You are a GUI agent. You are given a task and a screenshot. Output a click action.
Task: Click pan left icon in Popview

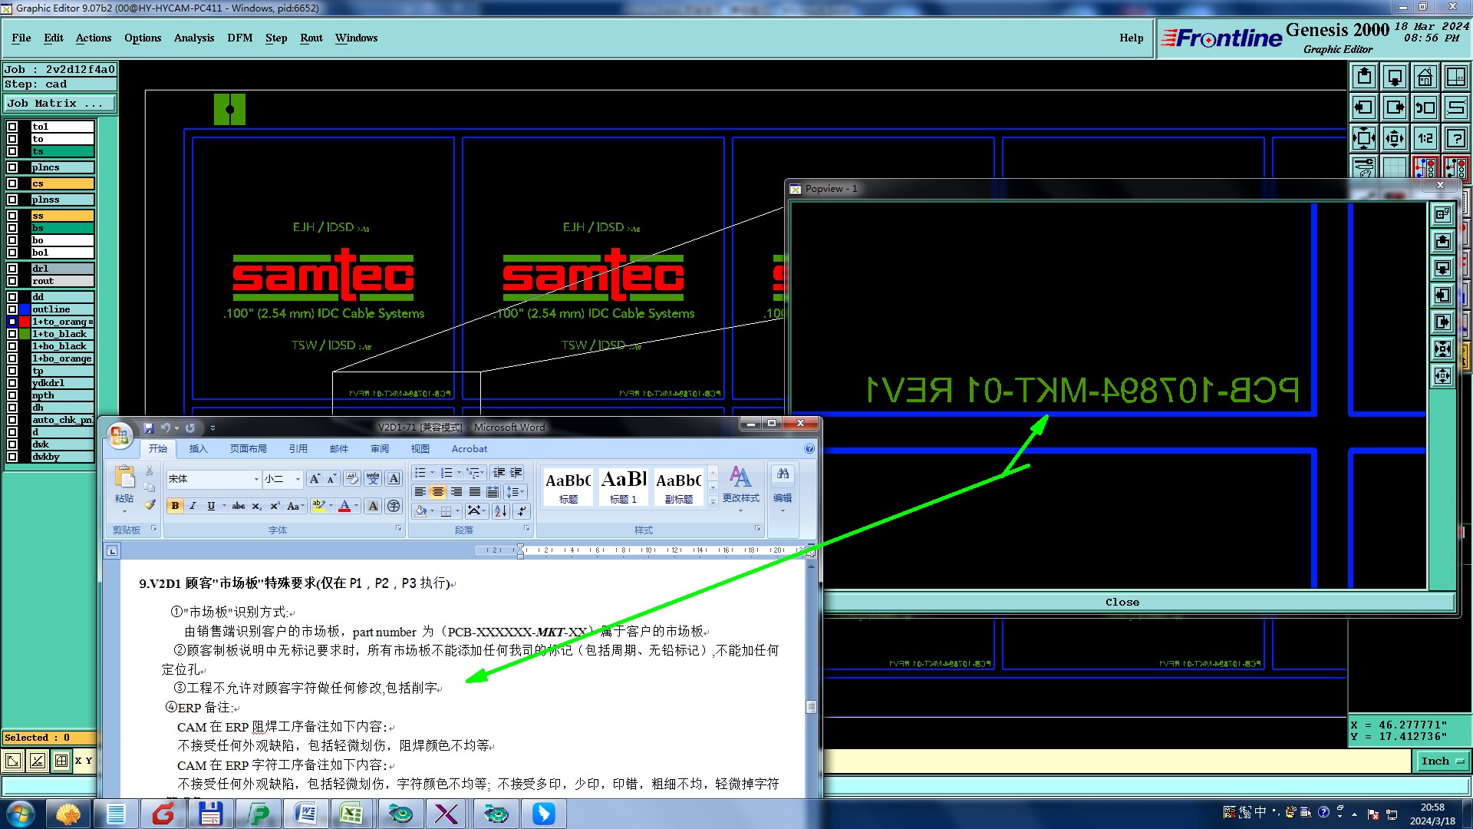click(1443, 296)
